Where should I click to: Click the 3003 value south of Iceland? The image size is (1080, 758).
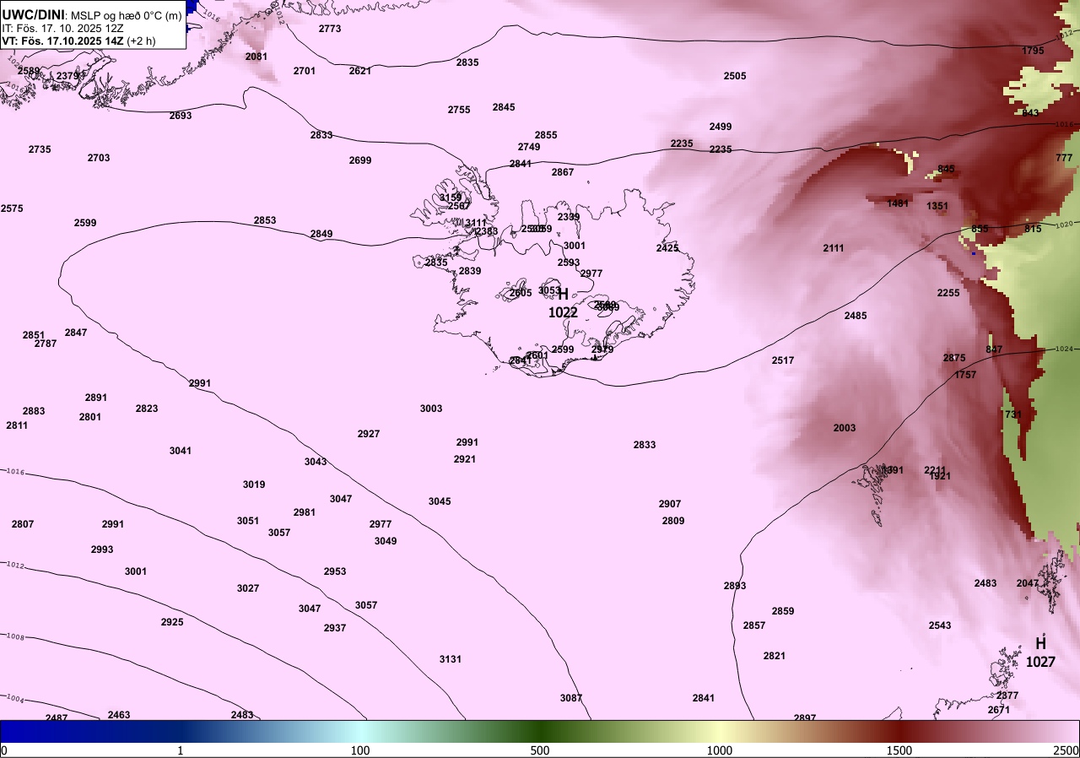(431, 409)
